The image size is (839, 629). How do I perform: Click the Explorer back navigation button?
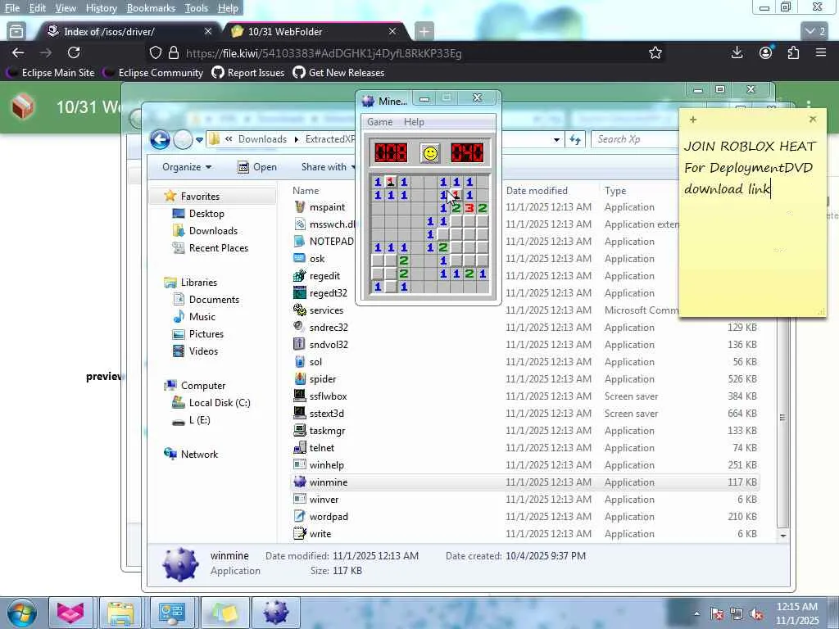[x=160, y=139]
